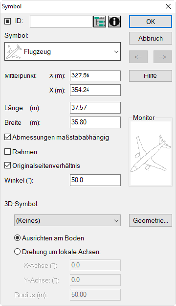Screen dimensions: 176x306
Task: Go to next element with right arrow button
Action: coord(163,57)
